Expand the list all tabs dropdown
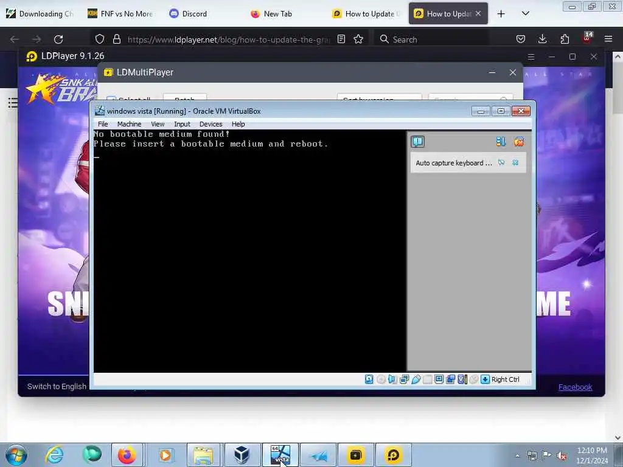This screenshot has width=623, height=467. (525, 13)
